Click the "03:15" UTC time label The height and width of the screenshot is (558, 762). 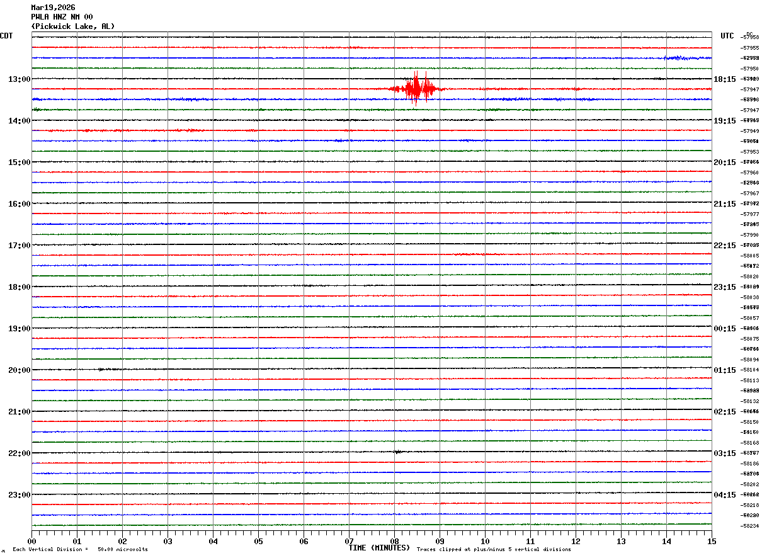(725, 453)
